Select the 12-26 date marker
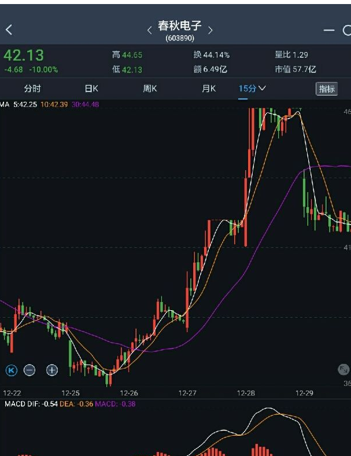Screen dimensions: 351x456 [x=129, y=393]
